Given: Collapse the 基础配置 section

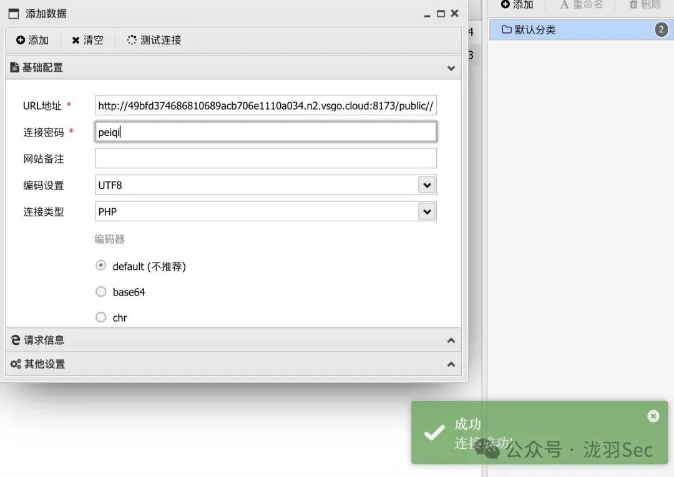Looking at the screenshot, I should (x=451, y=68).
